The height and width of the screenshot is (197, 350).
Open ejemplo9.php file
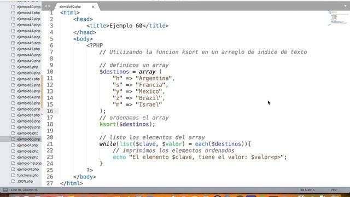[x=27, y=157]
